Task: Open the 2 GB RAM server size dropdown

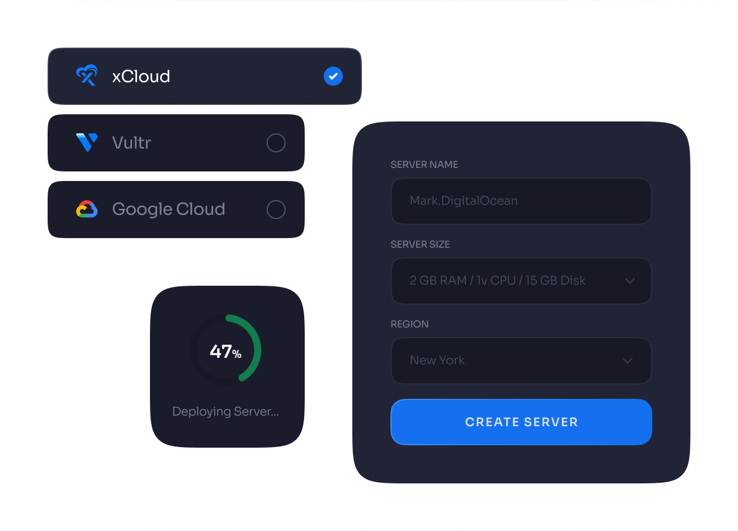Action: pyautogui.click(x=521, y=281)
